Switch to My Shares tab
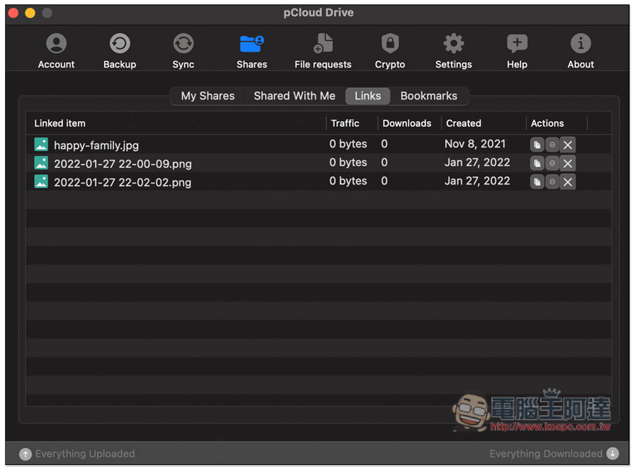The image size is (634, 470). [x=207, y=96]
